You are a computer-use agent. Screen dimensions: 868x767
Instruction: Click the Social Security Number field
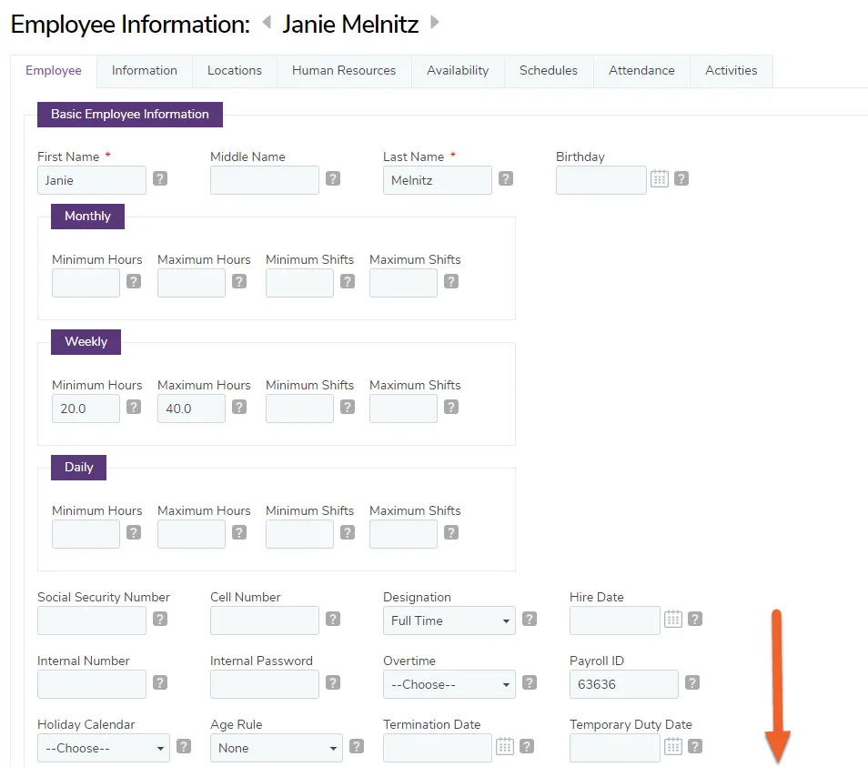pyautogui.click(x=92, y=621)
